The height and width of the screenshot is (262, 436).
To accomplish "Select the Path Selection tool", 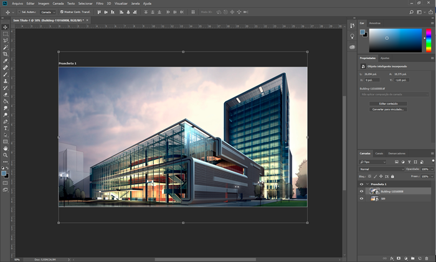I will pos(5,135).
